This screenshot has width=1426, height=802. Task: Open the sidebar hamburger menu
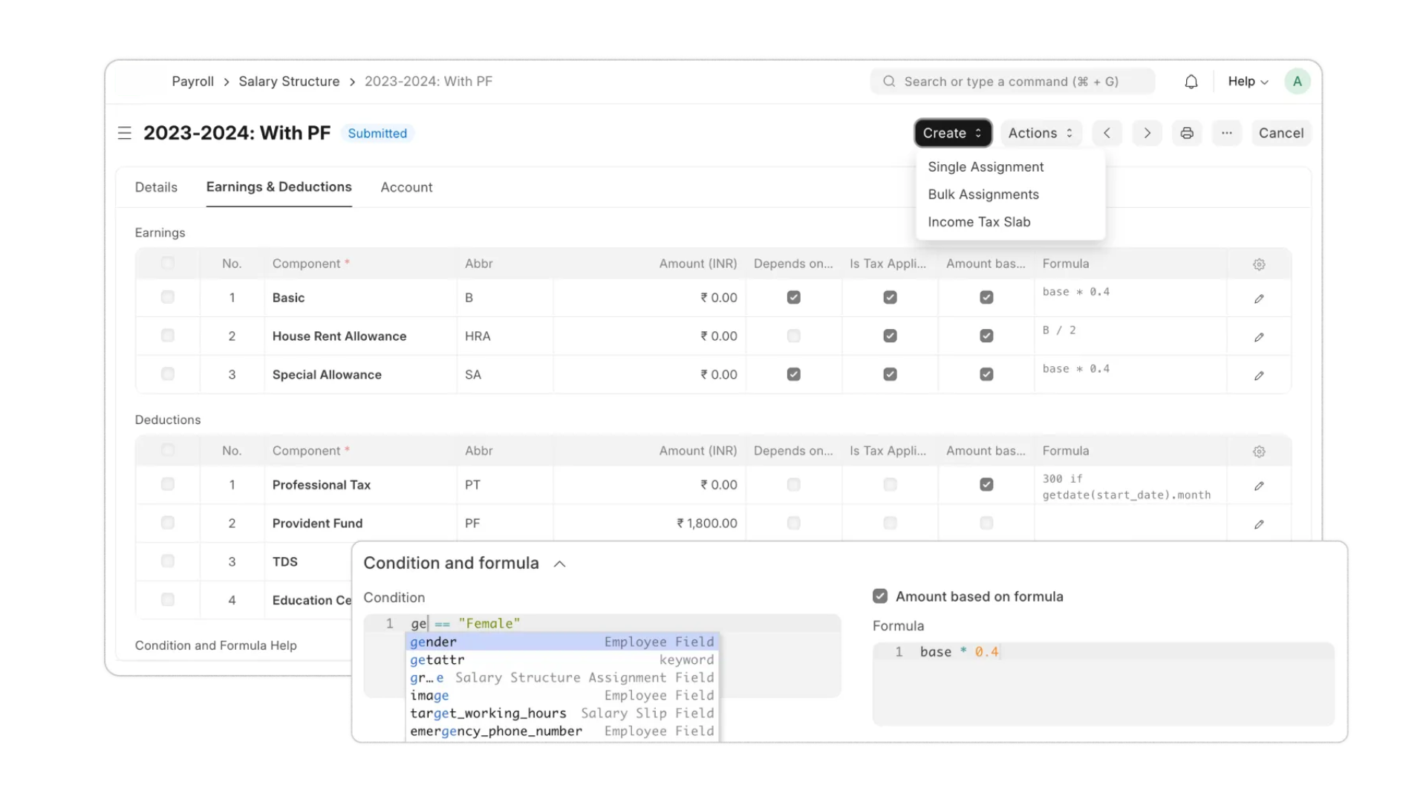pos(125,133)
